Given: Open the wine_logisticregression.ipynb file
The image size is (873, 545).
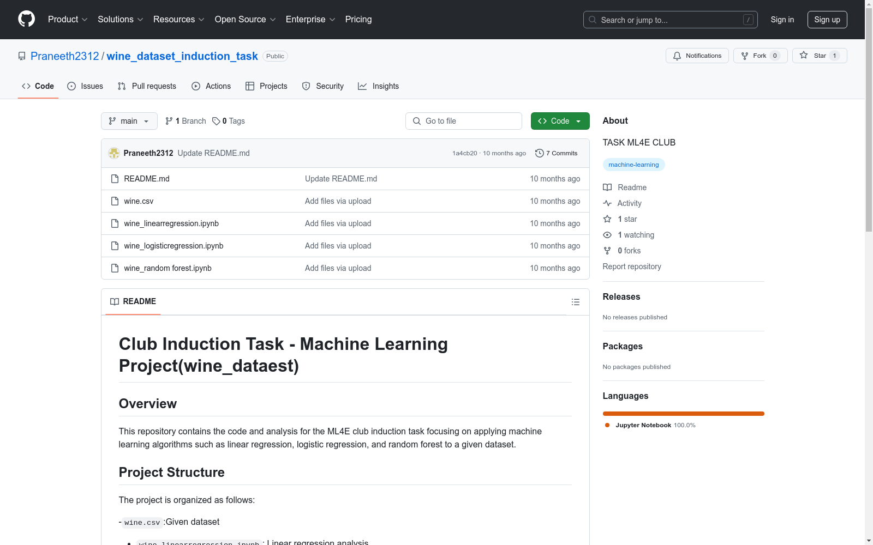Looking at the screenshot, I should pyautogui.click(x=174, y=246).
